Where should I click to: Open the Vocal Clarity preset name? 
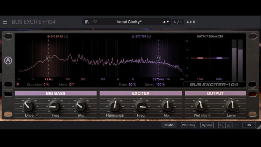pos(129,22)
